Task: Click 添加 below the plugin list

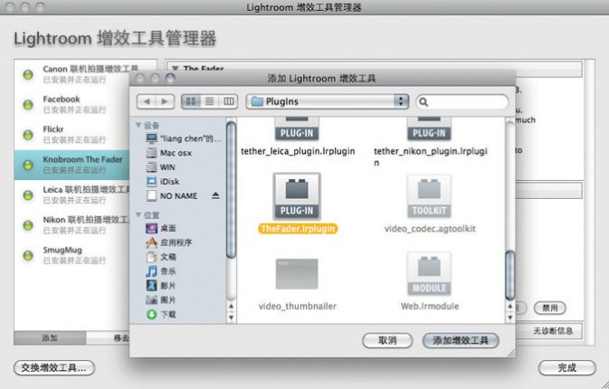Action: coord(50,337)
